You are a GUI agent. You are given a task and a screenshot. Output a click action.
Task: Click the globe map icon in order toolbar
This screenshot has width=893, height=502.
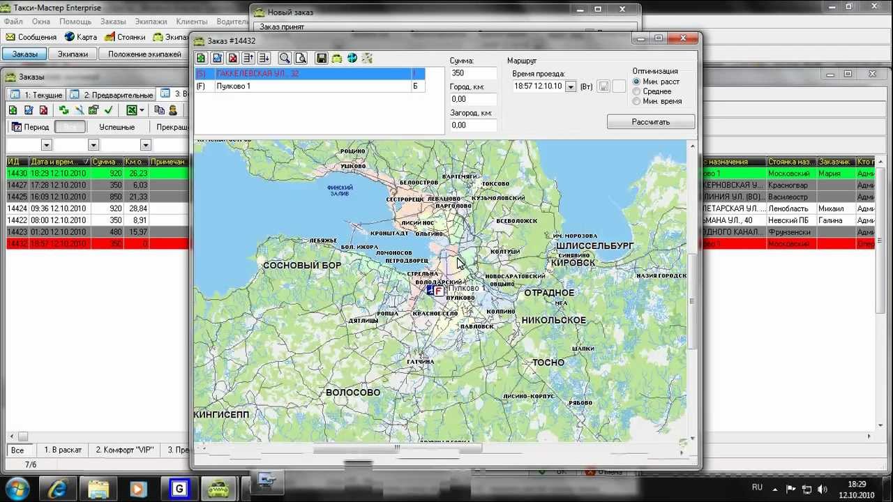point(352,59)
